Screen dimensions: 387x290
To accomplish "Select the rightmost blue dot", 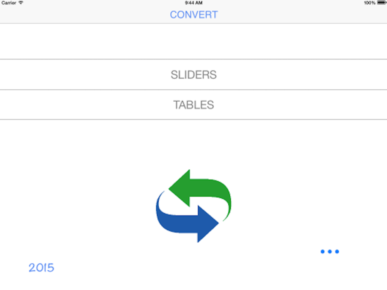I will point(337,252).
